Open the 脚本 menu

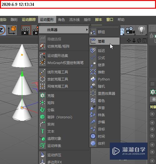[98, 20]
